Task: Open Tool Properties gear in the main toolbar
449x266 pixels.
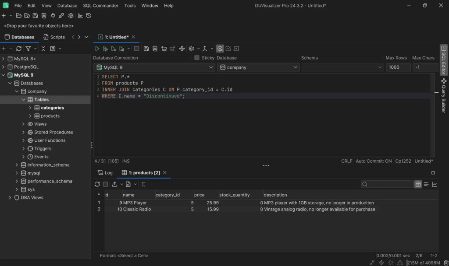Action: tap(71, 16)
